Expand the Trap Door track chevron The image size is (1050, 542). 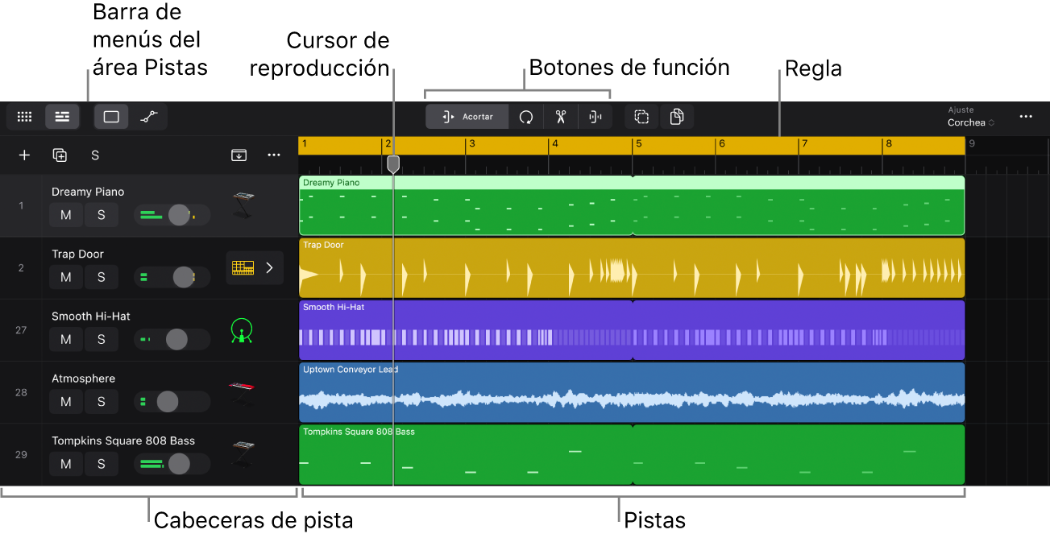(269, 268)
